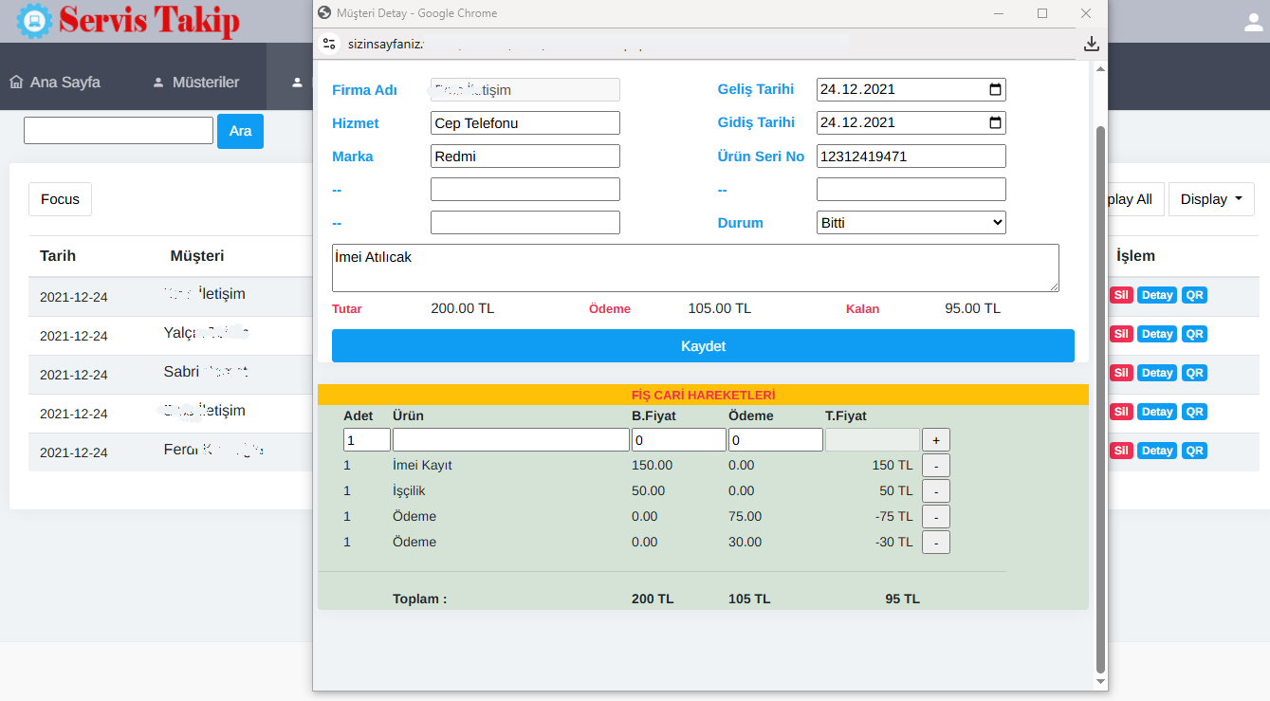Open calendar picker for Gidiş Tarihi

click(x=995, y=123)
